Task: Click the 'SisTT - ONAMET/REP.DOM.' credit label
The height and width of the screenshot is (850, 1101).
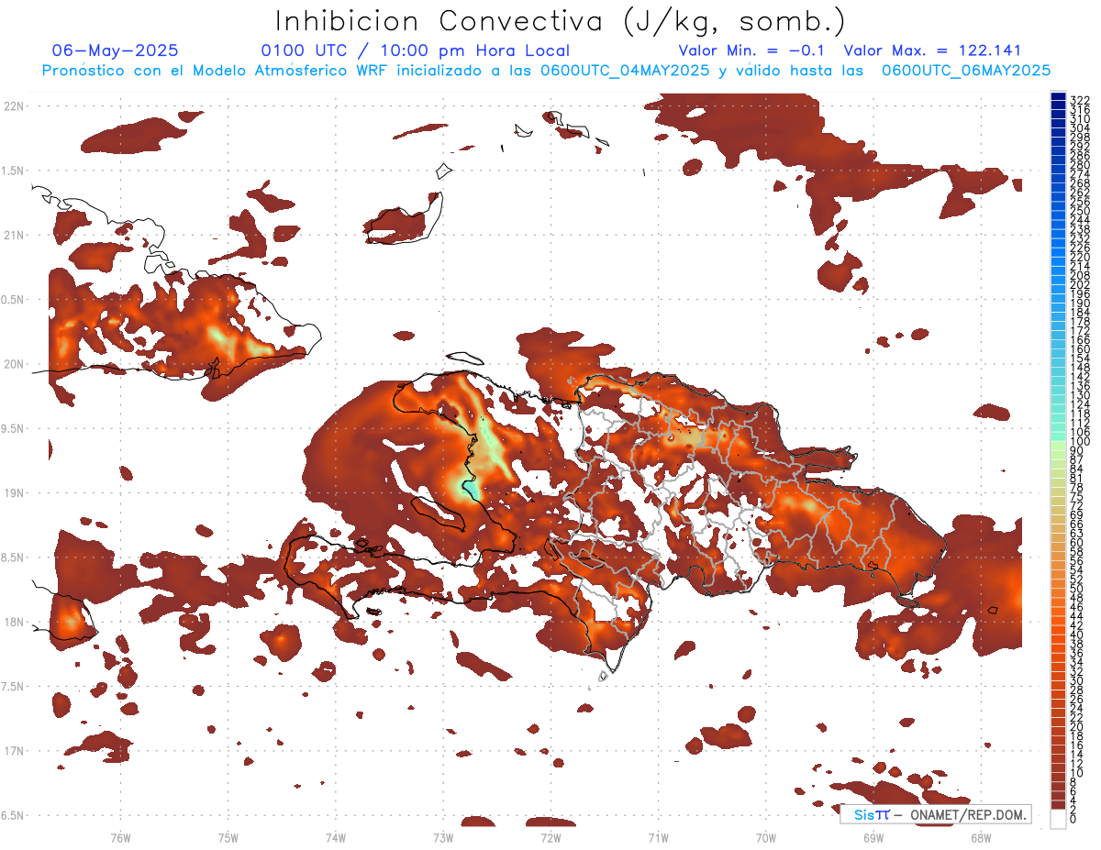Action: tap(936, 814)
